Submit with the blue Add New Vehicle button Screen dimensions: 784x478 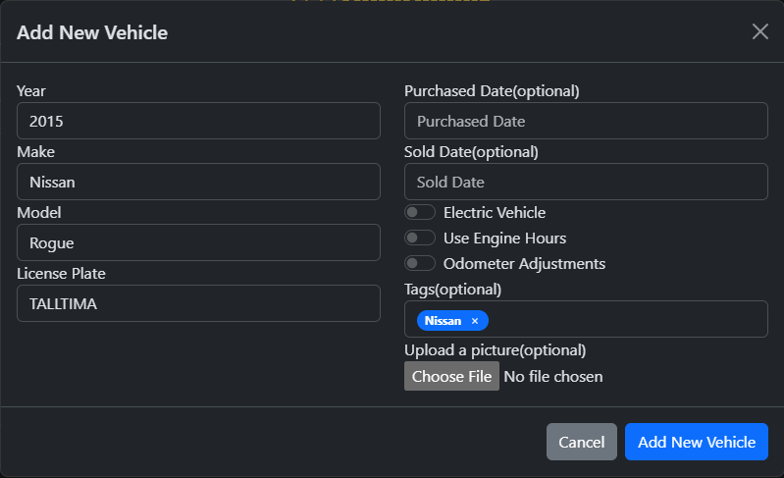click(697, 442)
